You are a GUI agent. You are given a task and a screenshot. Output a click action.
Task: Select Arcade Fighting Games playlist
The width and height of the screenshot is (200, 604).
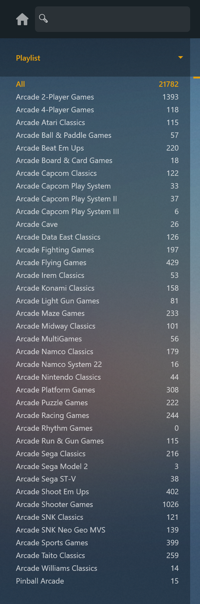click(x=55, y=250)
